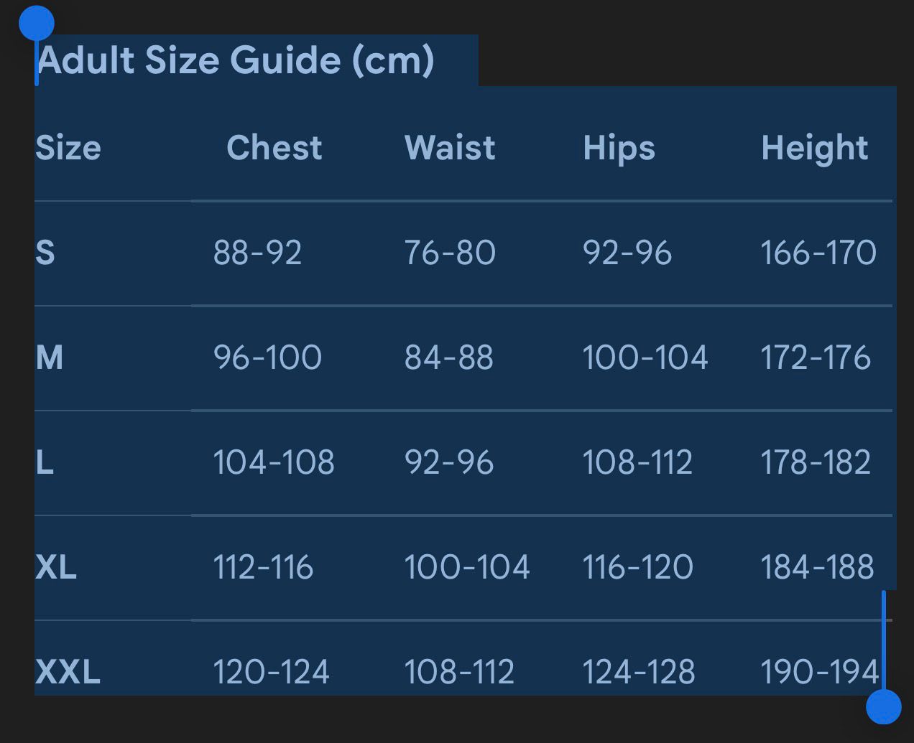Click the 120-124 chest value for XXL
The image size is (914, 743).
tap(271, 672)
